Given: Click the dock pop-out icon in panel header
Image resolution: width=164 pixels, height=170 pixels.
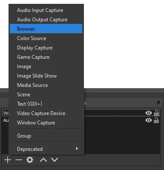Looking at the screenshot, I should click(158, 102).
